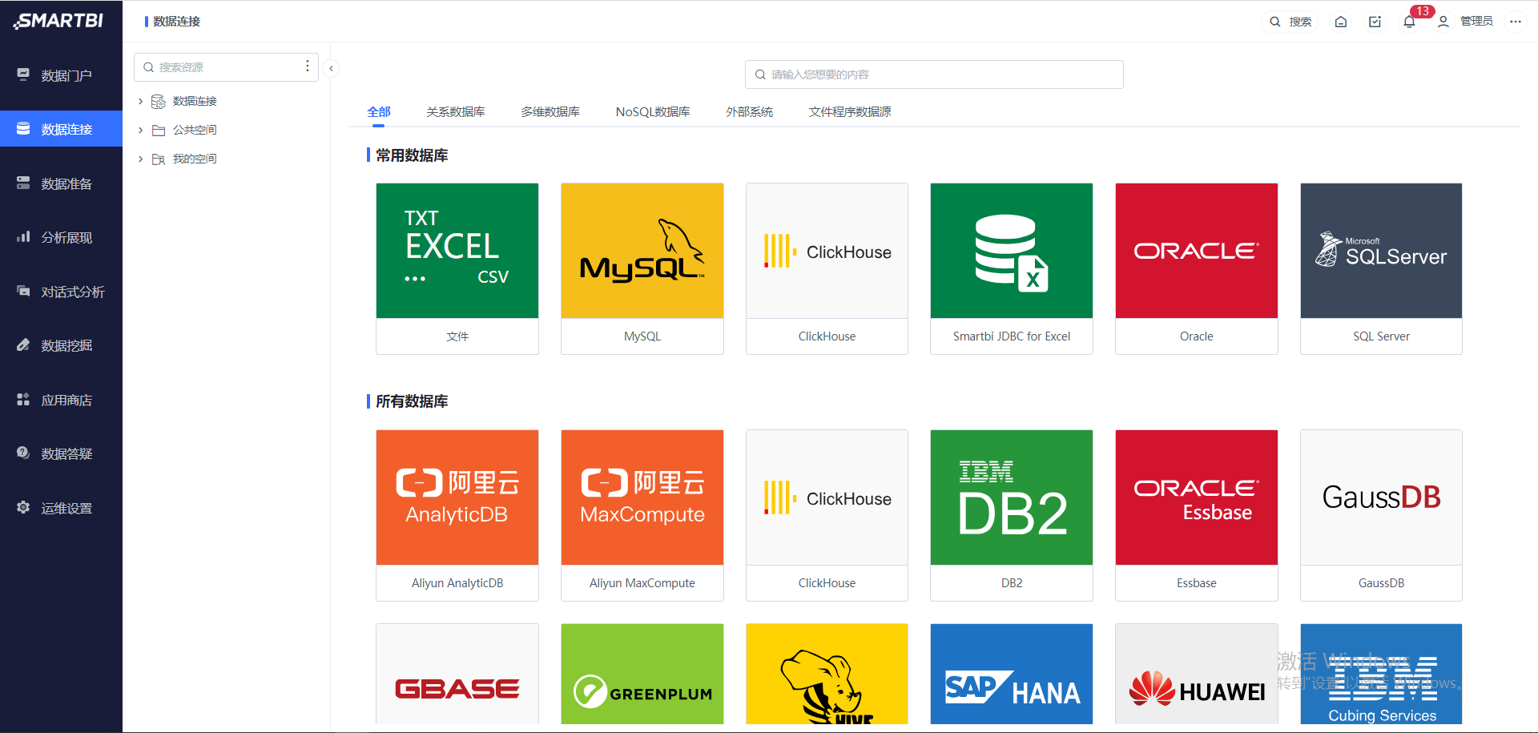
Task: Select the 我的空间 folder
Action: tap(195, 159)
